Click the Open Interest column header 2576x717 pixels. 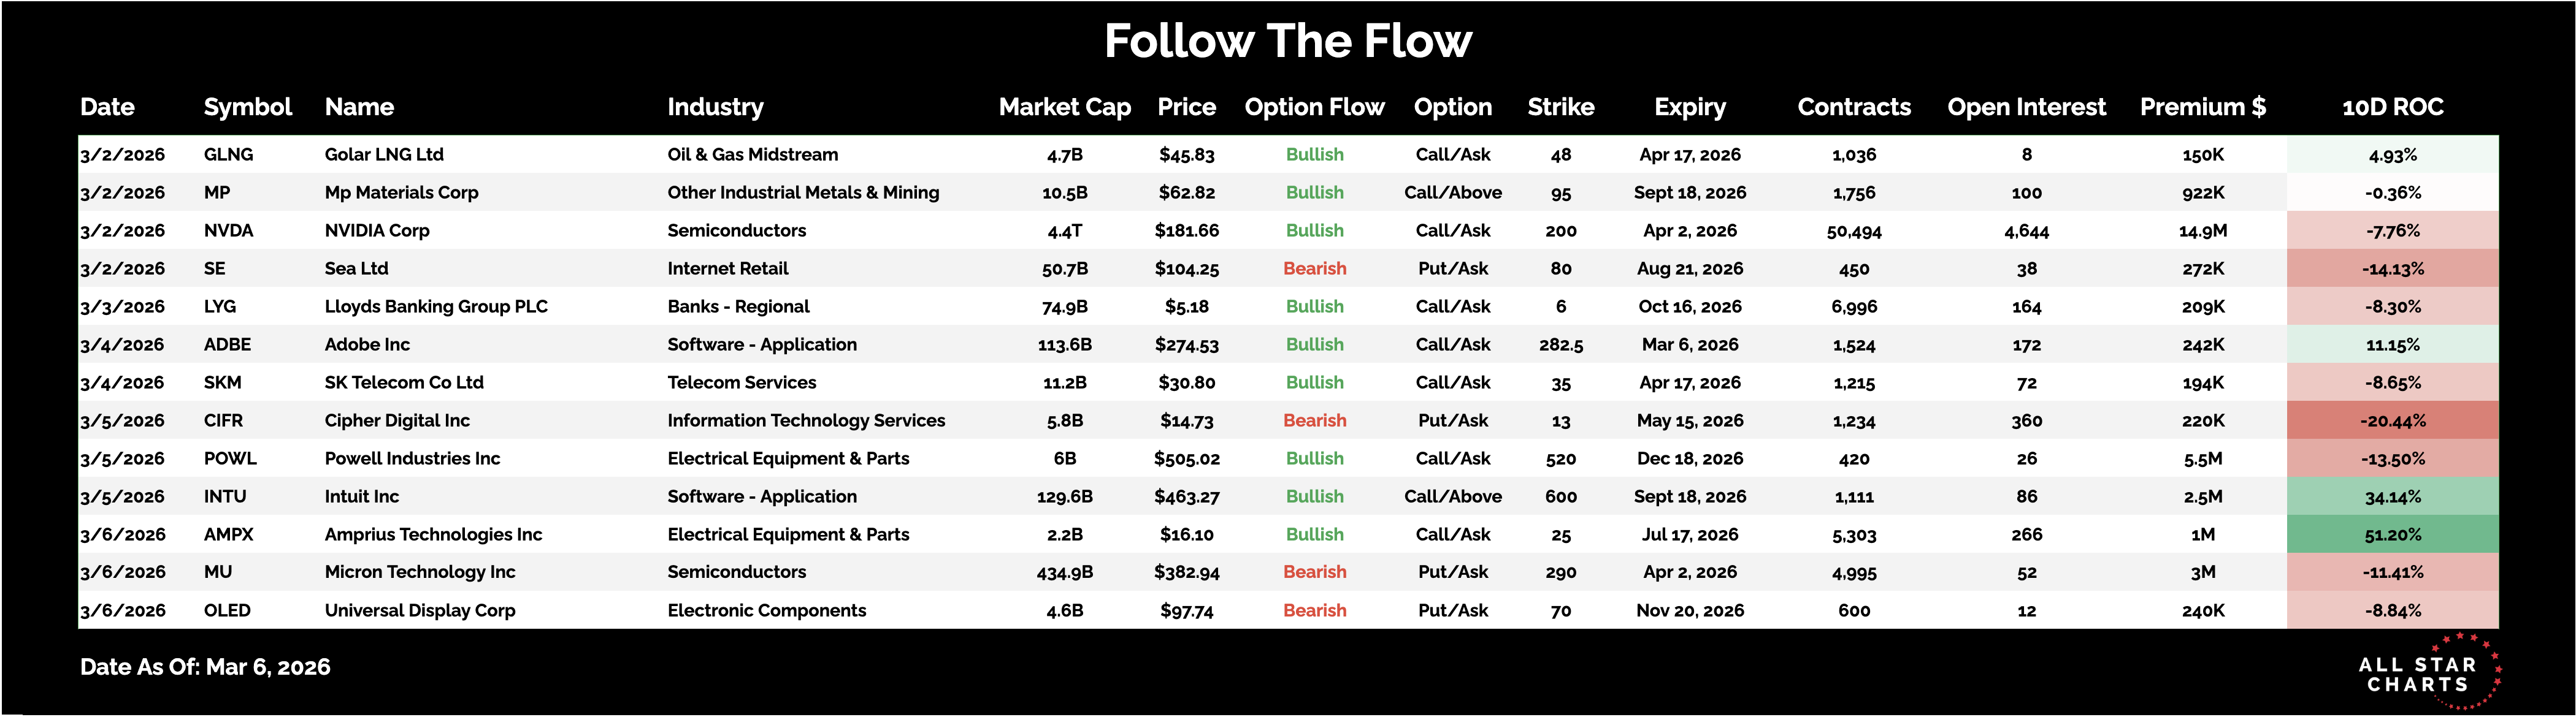tap(2026, 107)
